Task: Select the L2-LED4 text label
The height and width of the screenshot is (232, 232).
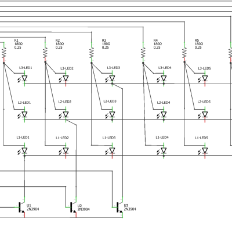Action: pyautogui.click(x=164, y=103)
